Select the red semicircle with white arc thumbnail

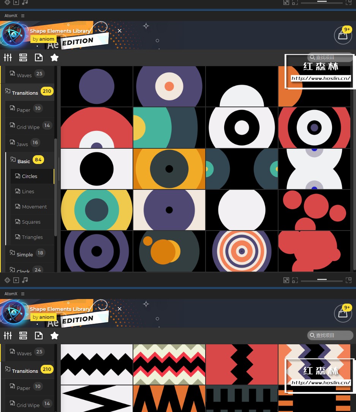(x=97, y=127)
